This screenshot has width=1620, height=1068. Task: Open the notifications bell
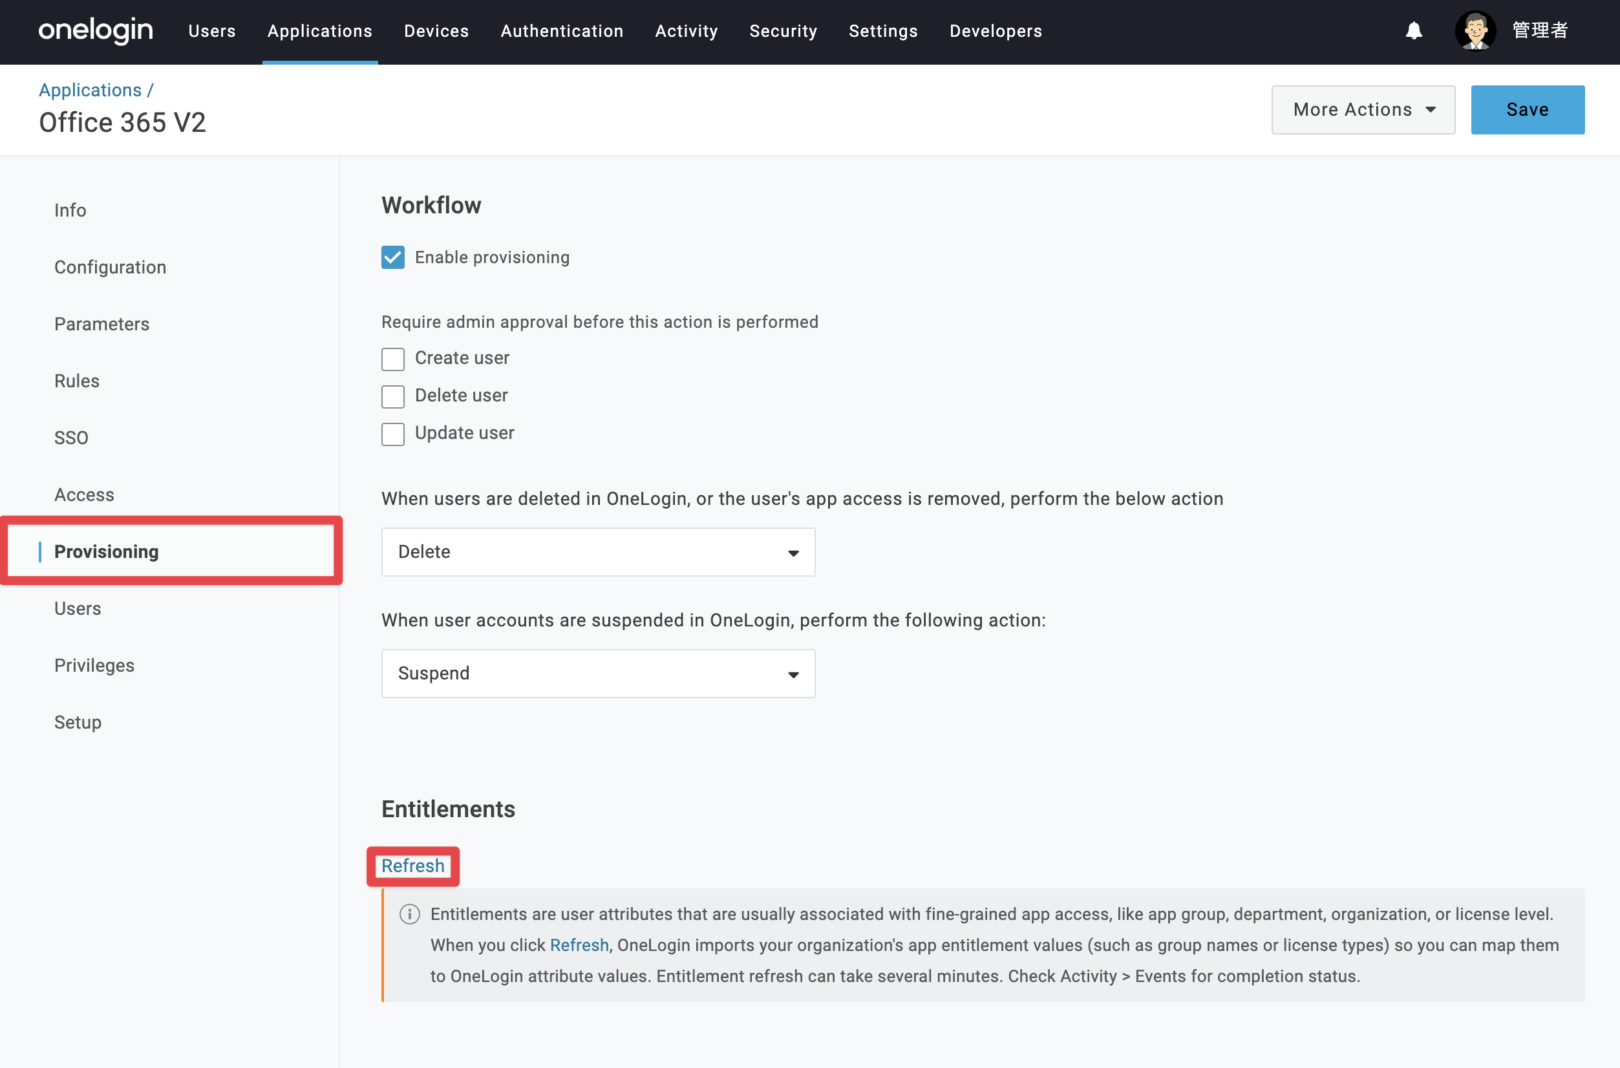pos(1414,30)
